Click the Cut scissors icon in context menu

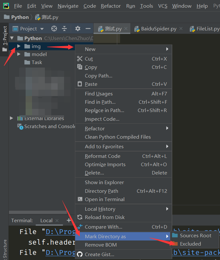coord(80,59)
